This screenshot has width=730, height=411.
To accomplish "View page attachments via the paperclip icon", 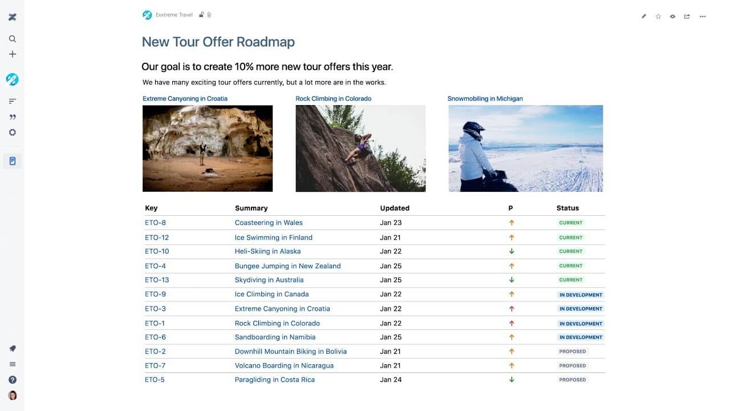I will click(209, 15).
